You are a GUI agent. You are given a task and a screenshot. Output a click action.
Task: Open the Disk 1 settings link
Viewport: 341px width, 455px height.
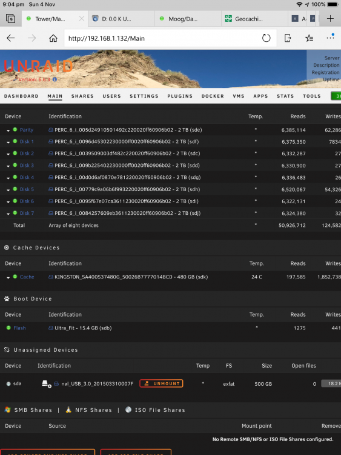coord(27,141)
